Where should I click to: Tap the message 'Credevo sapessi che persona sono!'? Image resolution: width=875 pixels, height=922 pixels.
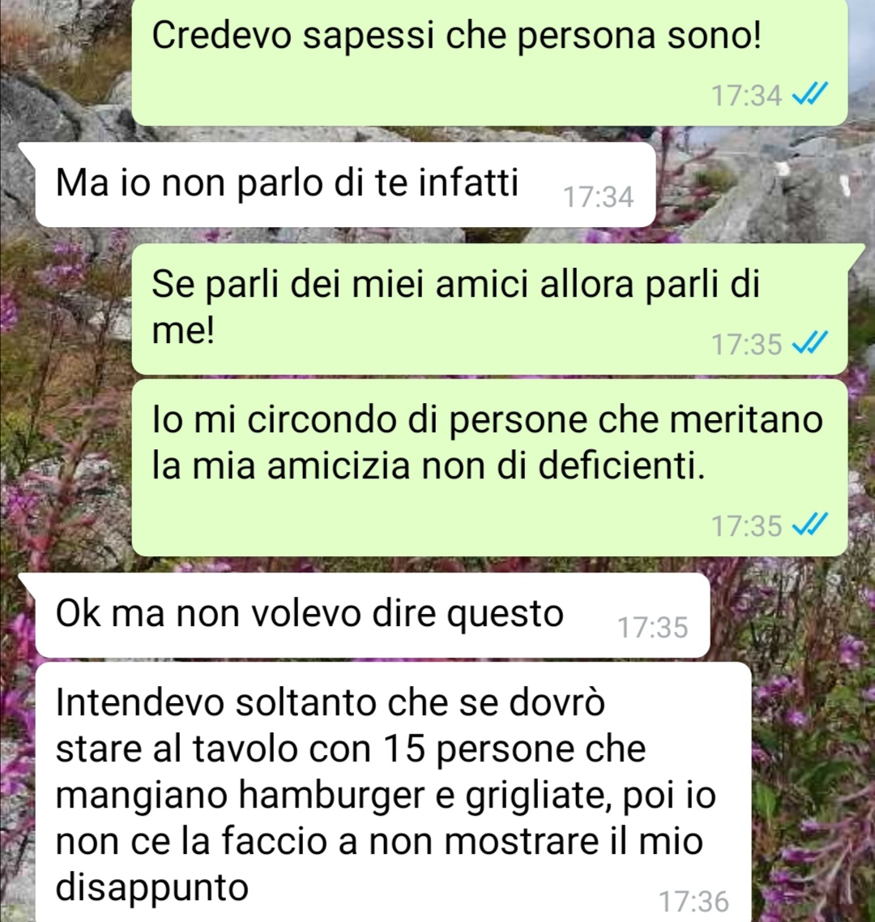click(x=489, y=62)
